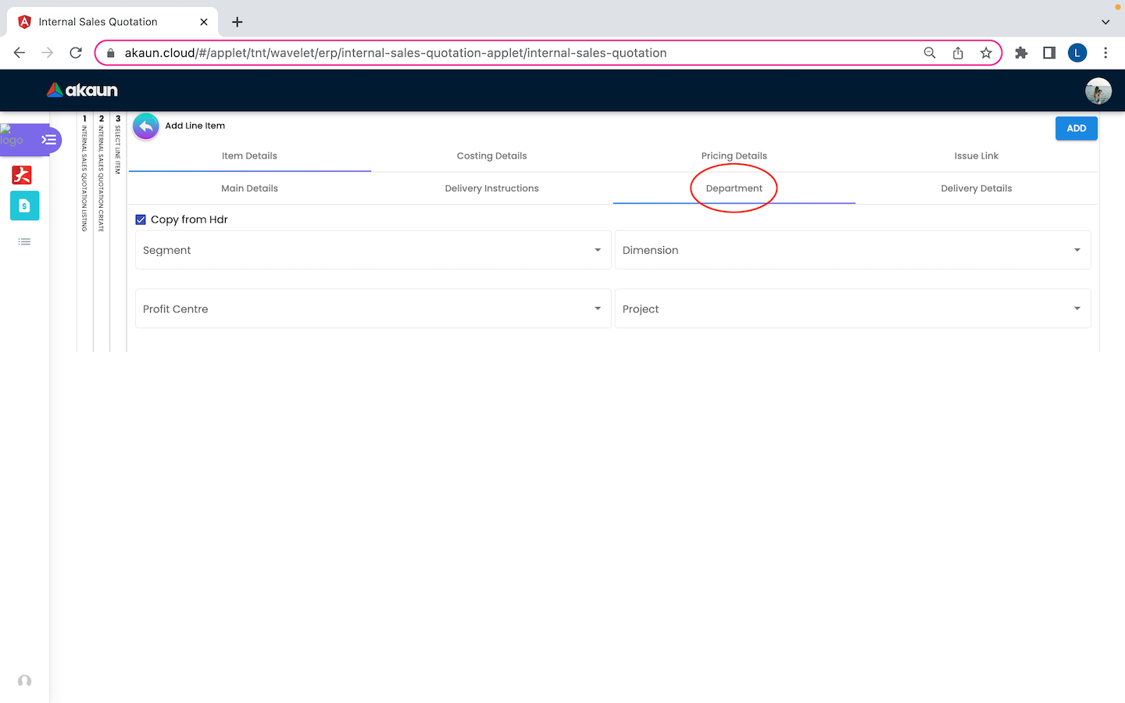Click the akaun logo in header
This screenshot has height=703, width=1125.
pos(83,91)
